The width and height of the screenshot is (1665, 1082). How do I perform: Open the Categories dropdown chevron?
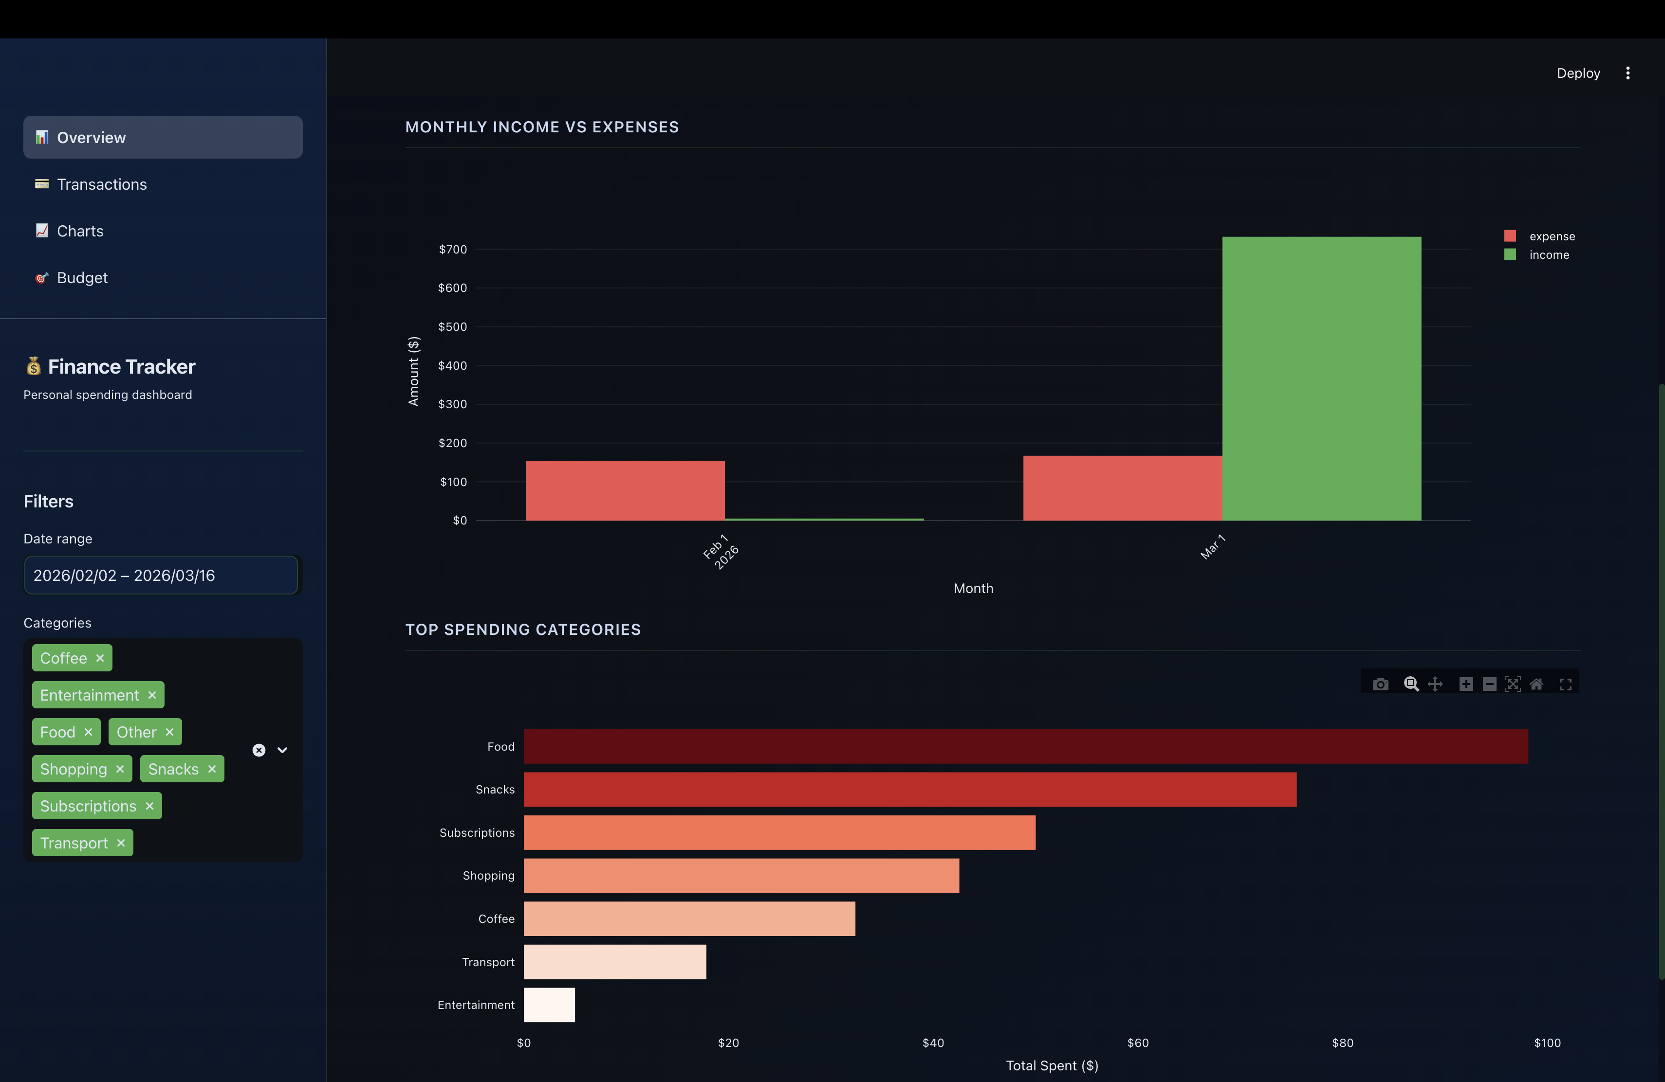coord(282,749)
